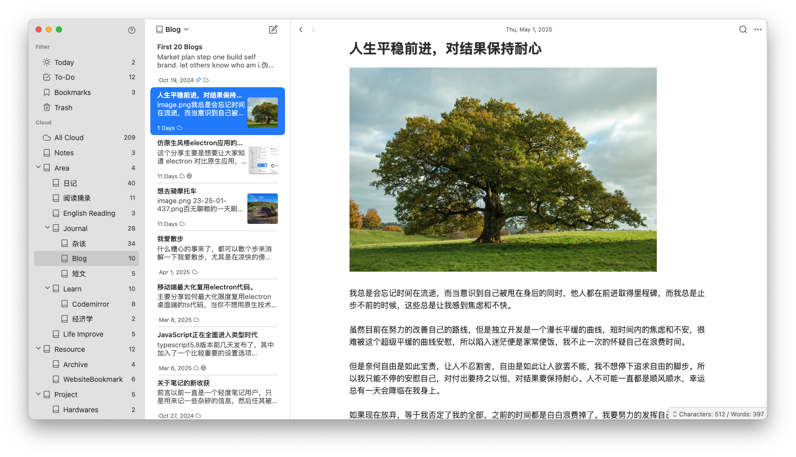Click the Today sun icon
Screen dimensions: 796x457
[x=47, y=62]
